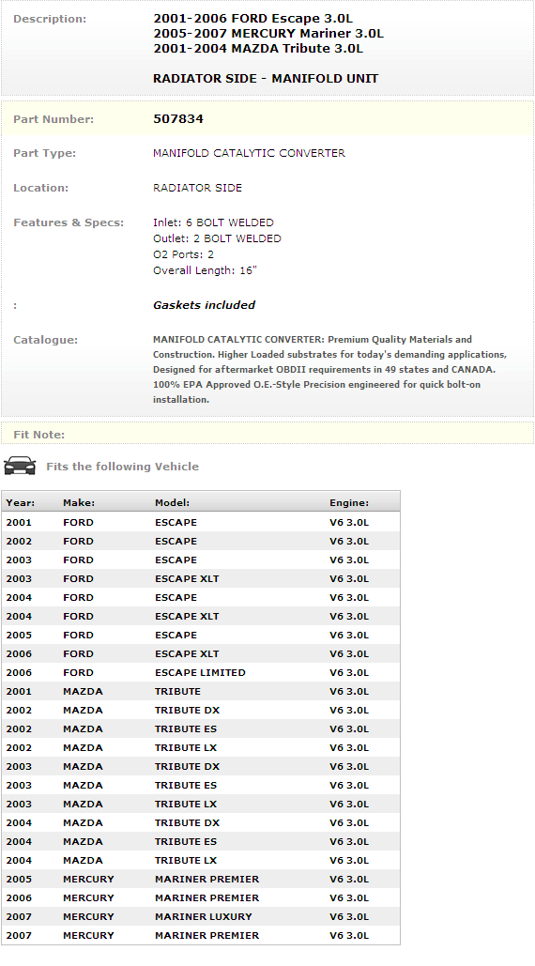Click the Gaskets included text
535x966 pixels.
(204, 305)
